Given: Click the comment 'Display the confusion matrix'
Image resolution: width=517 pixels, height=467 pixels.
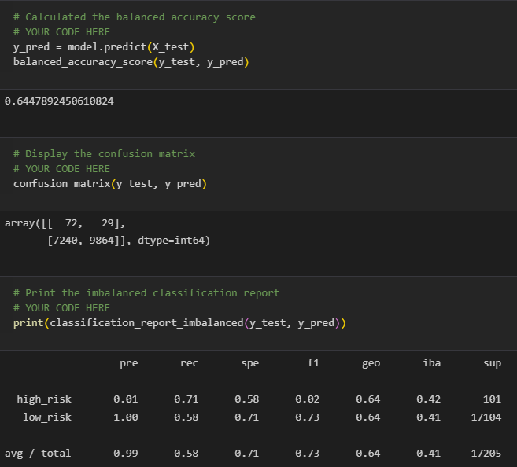Looking at the screenshot, I should pos(104,154).
